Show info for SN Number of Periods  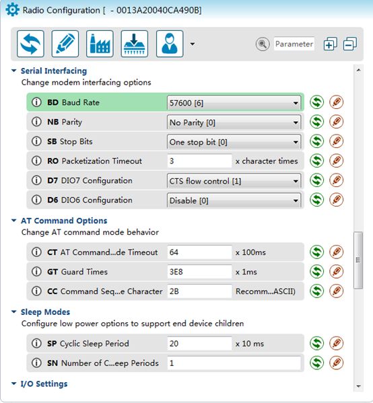[36, 363]
